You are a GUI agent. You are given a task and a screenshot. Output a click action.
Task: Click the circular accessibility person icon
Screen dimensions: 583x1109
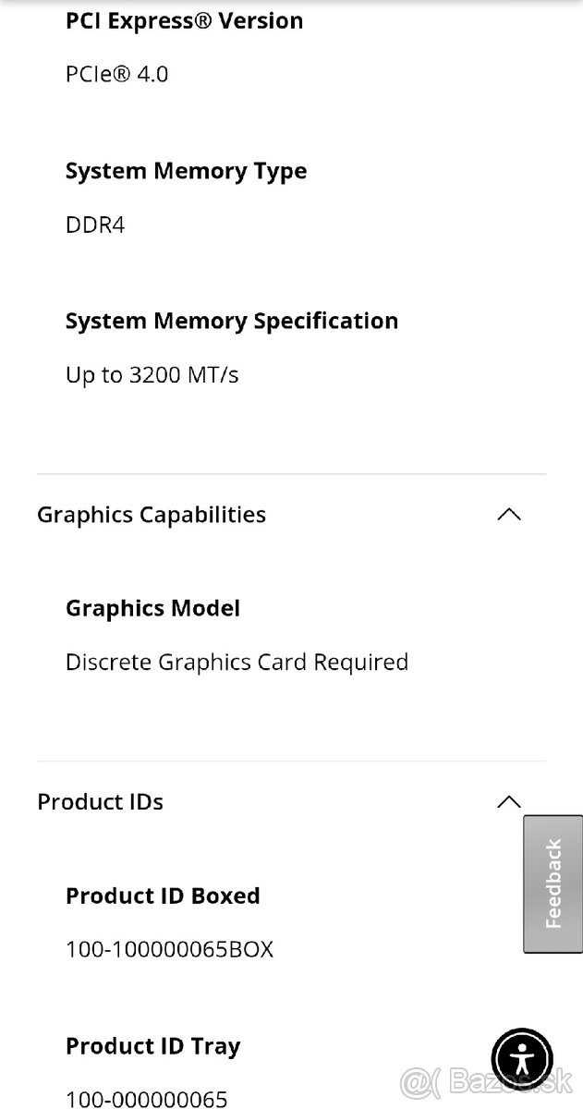point(522,1059)
